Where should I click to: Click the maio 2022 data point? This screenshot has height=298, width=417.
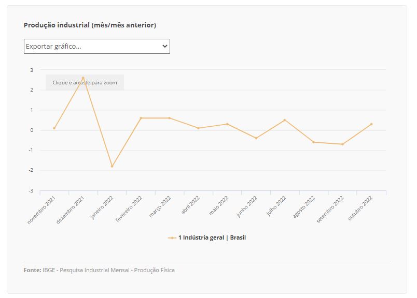(227, 124)
